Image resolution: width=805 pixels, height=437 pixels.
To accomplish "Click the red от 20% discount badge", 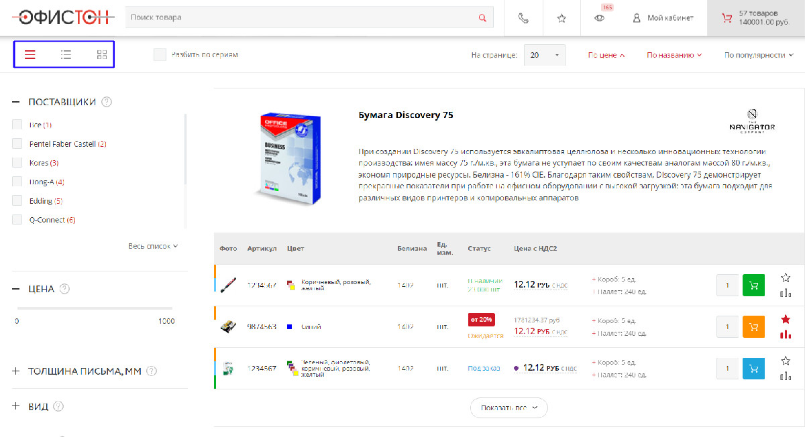I will point(481,319).
